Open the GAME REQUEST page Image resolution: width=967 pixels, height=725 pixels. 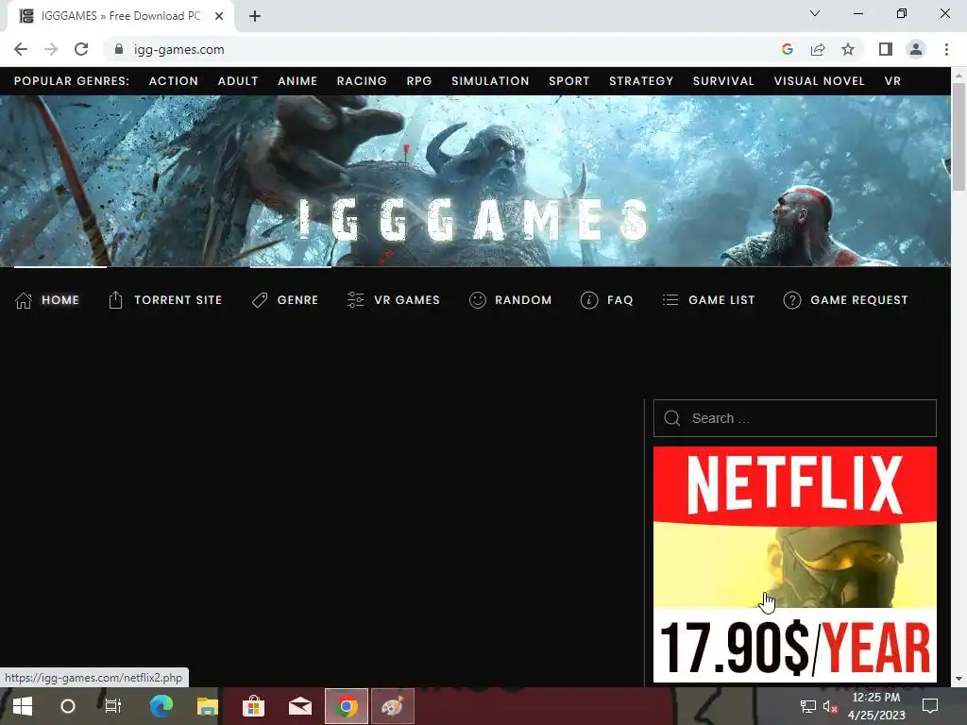tap(859, 300)
